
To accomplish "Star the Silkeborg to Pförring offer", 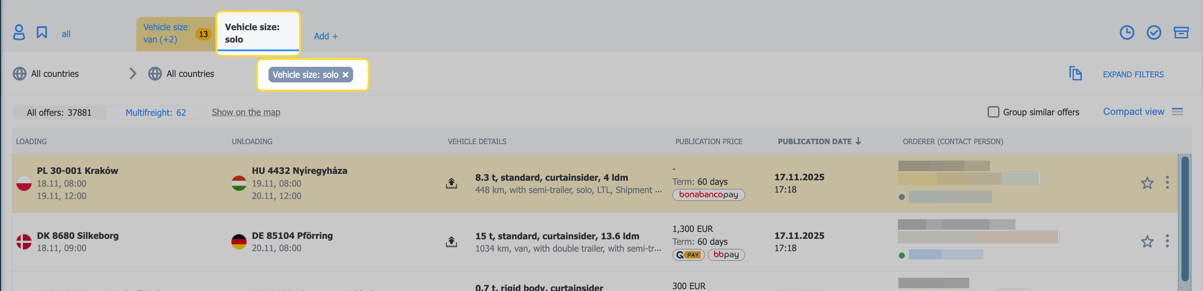I will coord(1147,242).
